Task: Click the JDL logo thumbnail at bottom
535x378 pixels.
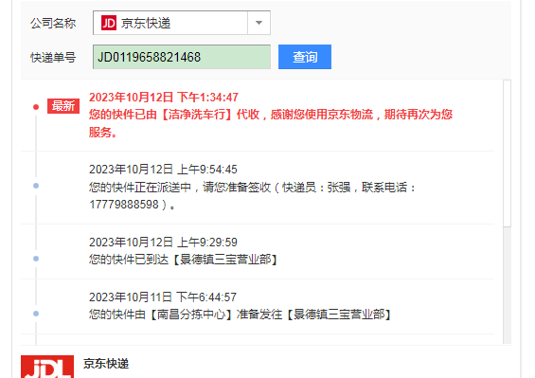Action: (47, 367)
